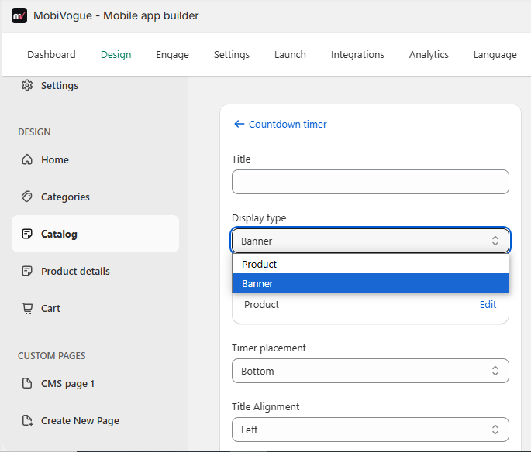This screenshot has height=452, width=531.
Task: Click the Settings gear icon in sidebar
Action: point(27,85)
